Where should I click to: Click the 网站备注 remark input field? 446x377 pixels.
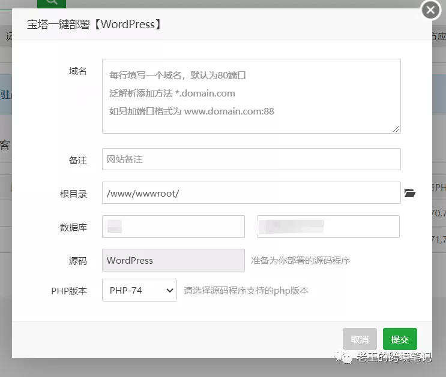point(251,159)
